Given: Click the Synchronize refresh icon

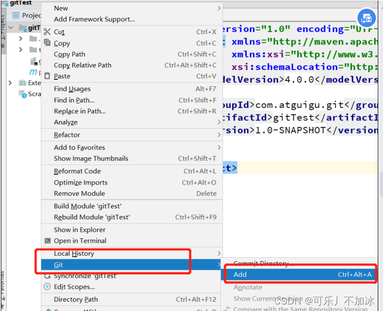Looking at the screenshot, I should (x=47, y=277).
